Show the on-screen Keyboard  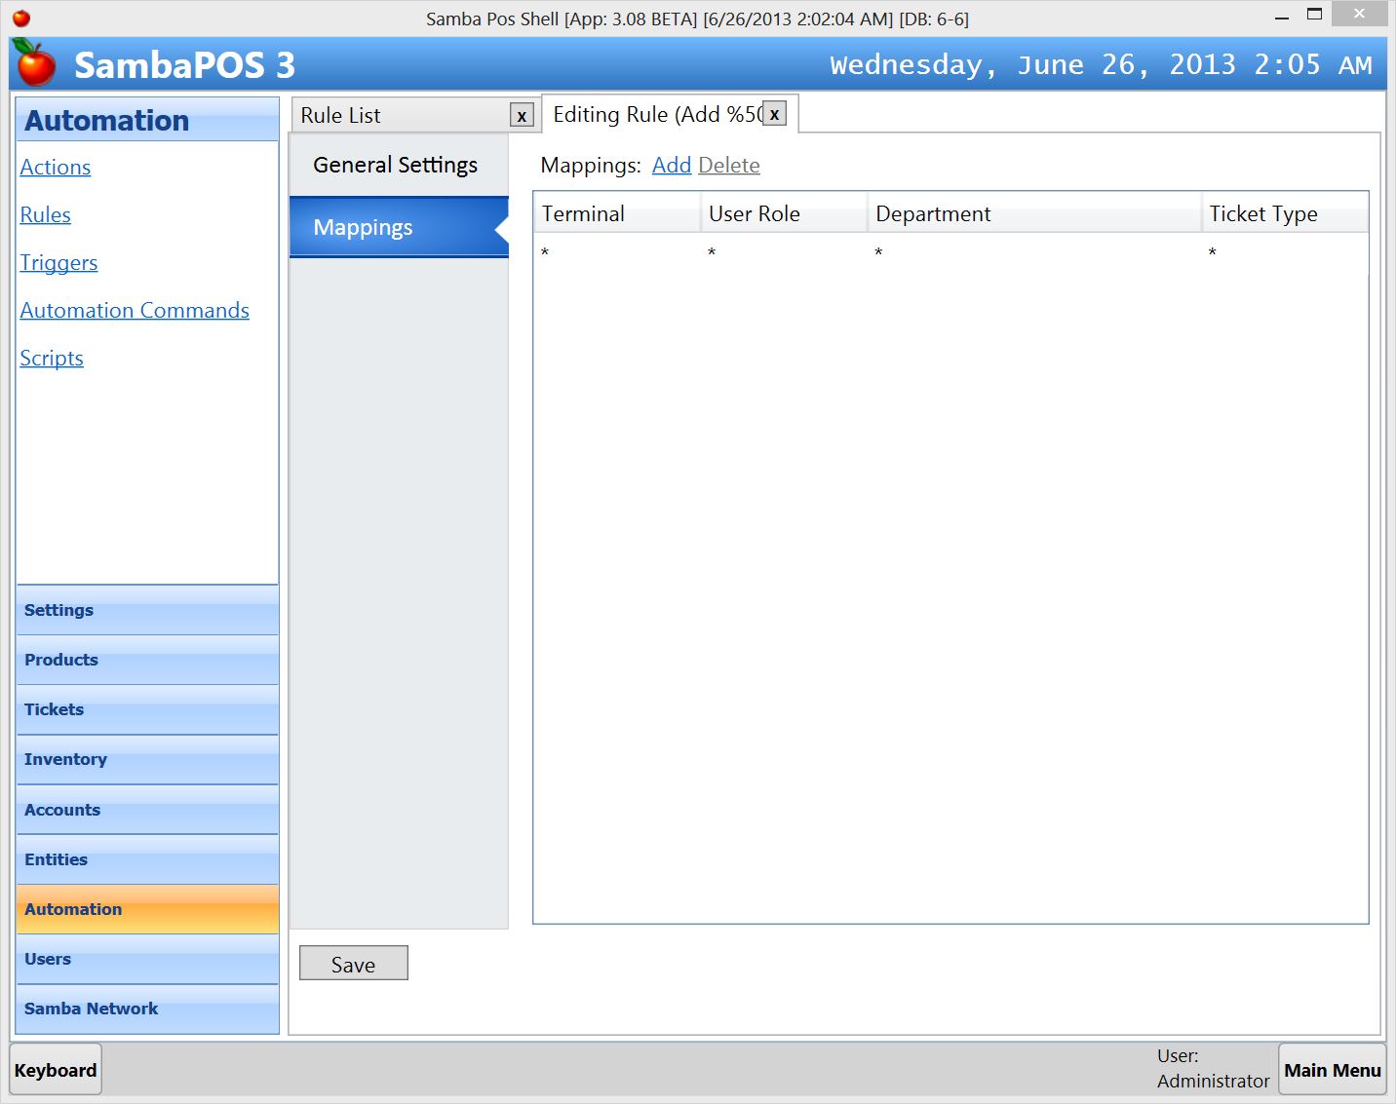(56, 1070)
